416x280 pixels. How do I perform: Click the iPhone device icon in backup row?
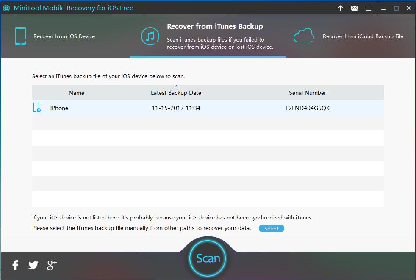tap(37, 108)
